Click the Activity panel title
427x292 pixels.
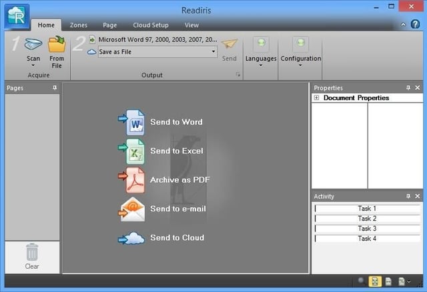tap(324, 196)
